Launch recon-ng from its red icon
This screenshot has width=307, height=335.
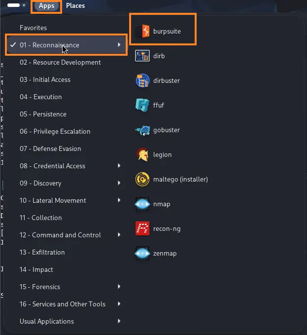(142, 228)
